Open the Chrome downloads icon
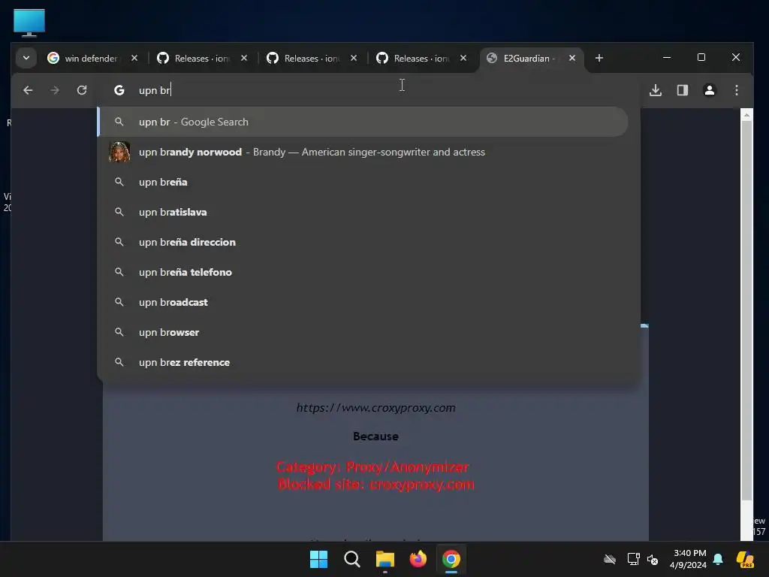This screenshot has width=769, height=577. tap(656, 90)
